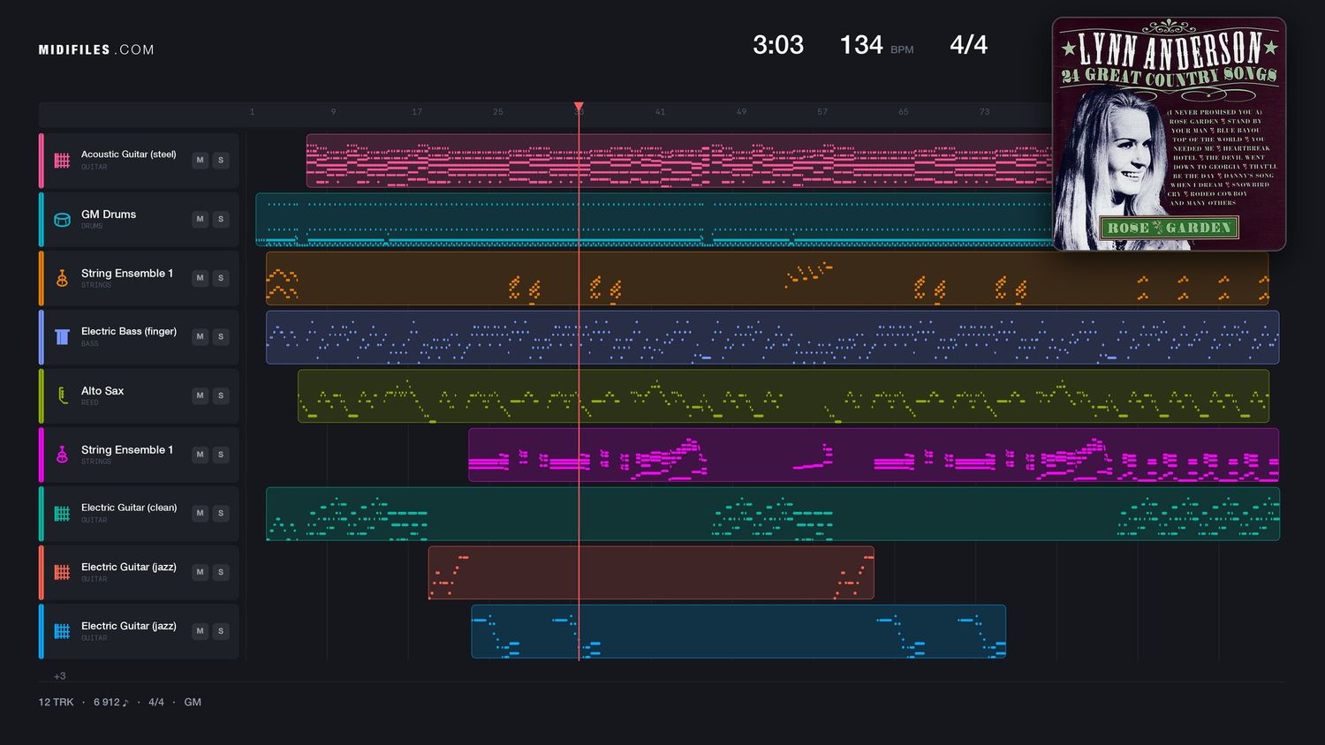Click the "12 TRK" status entry
The image size is (1325, 745).
[x=56, y=703]
